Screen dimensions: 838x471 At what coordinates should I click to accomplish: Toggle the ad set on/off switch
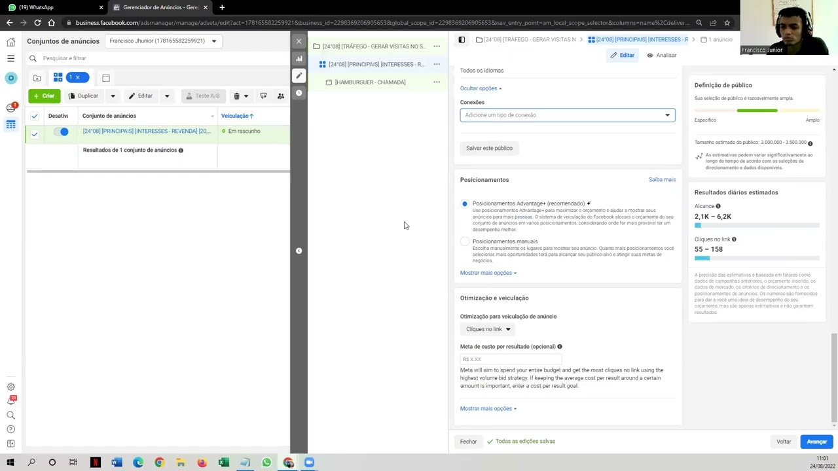coord(61,131)
